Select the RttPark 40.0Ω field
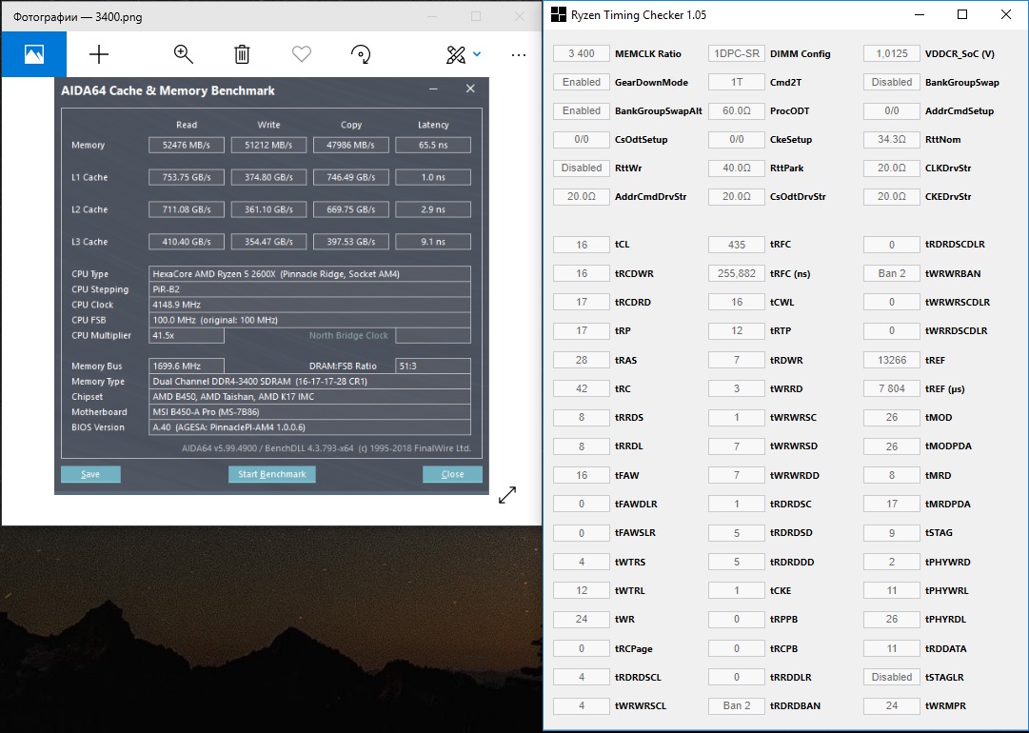The image size is (1029, 733). click(737, 168)
